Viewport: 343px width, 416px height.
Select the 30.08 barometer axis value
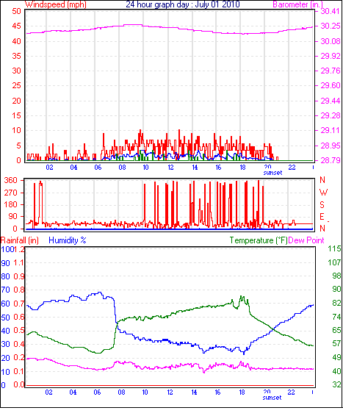pos(331,41)
